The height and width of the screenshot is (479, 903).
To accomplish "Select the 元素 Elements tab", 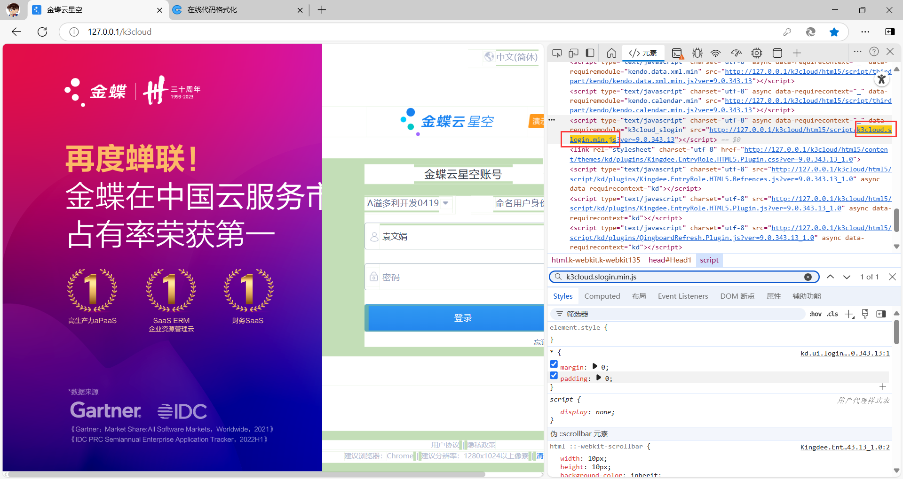I will click(643, 53).
